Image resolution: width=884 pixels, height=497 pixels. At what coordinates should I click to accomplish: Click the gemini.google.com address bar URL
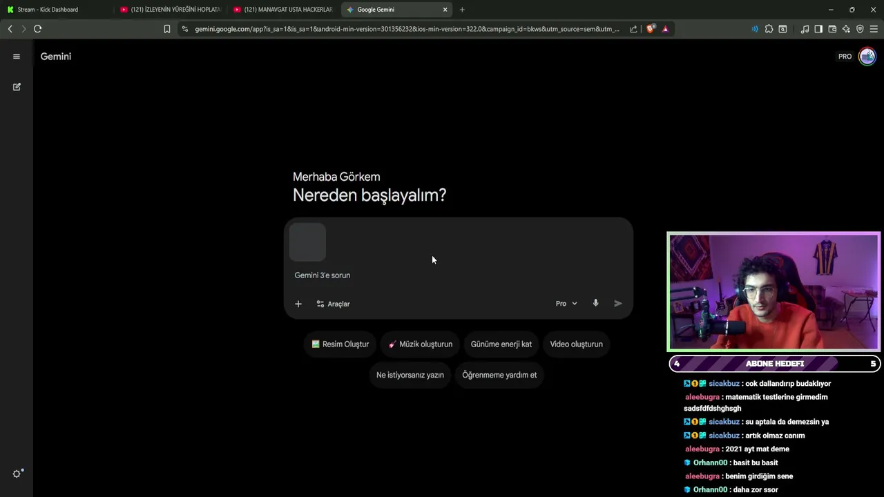pos(407,29)
